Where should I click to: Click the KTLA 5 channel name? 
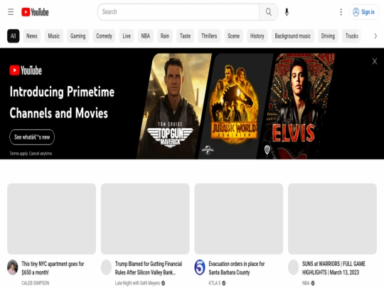215,283
